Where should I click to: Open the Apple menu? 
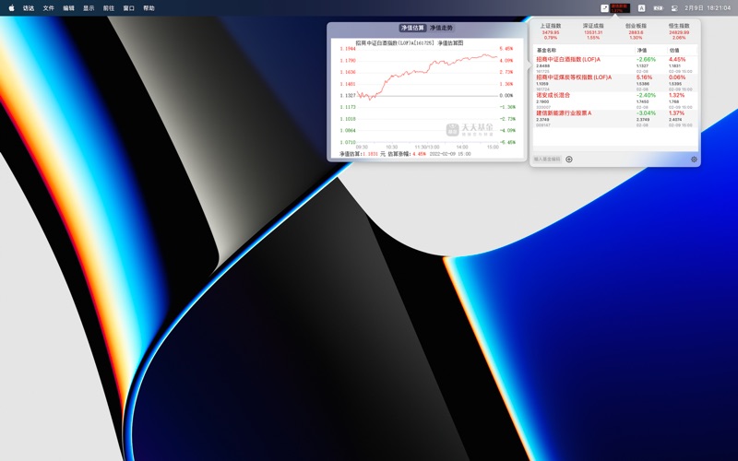point(11,8)
